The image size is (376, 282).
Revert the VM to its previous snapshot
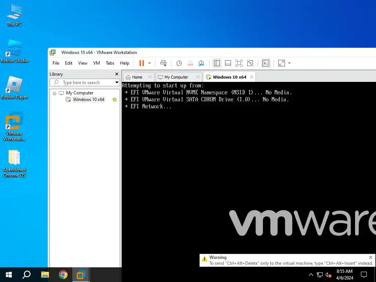pos(190,63)
